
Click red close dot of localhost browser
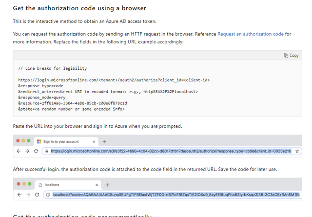19,184
